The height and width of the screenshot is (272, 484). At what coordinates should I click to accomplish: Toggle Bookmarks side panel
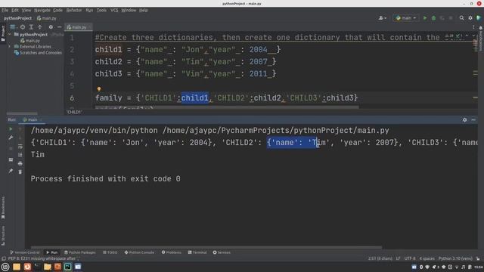(x=3, y=208)
